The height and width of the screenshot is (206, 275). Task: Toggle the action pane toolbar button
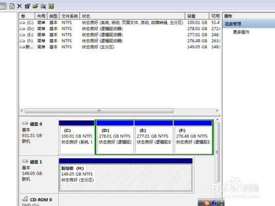point(3,7)
